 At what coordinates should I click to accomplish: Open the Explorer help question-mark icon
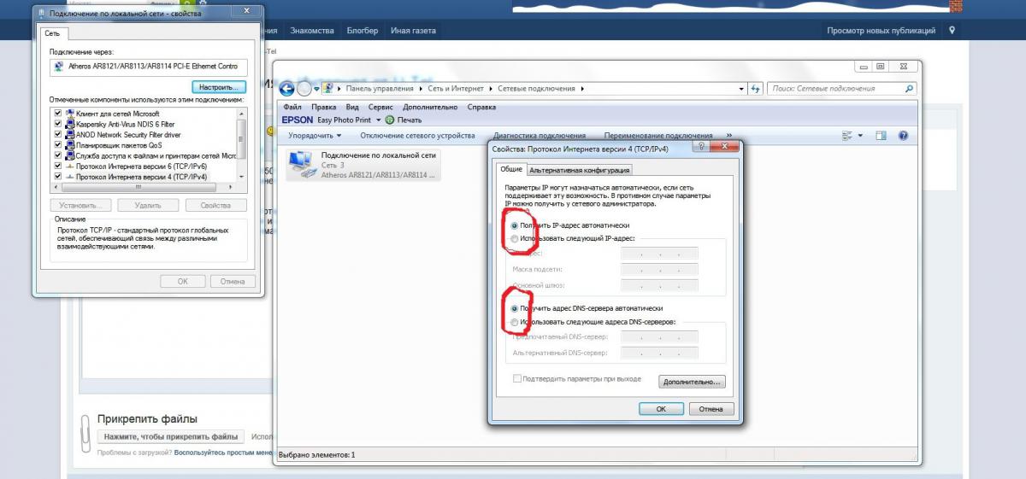pyautogui.click(x=903, y=136)
